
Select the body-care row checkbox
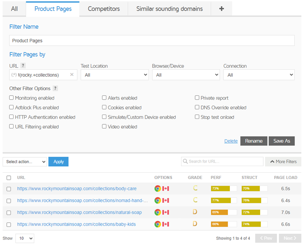pyautogui.click(x=9, y=189)
